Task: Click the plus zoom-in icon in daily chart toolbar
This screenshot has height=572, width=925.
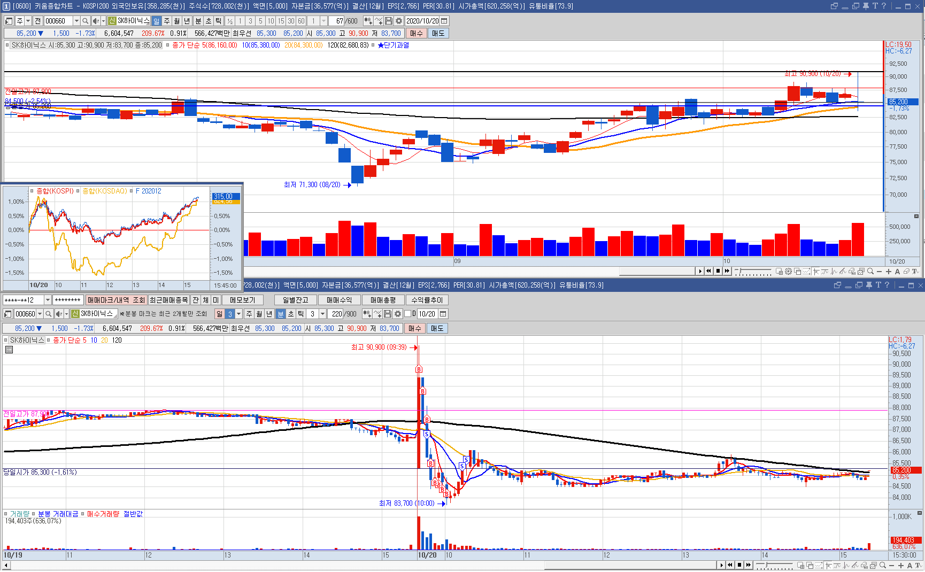Action: pyautogui.click(x=889, y=272)
